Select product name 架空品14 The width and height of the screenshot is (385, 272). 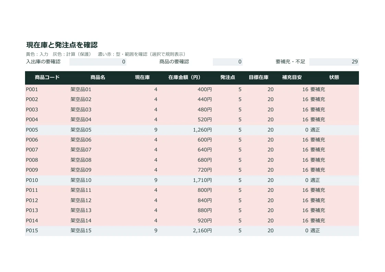coord(81,221)
